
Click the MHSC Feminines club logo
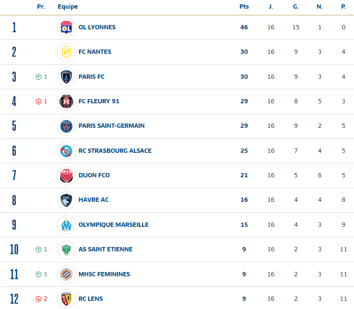click(x=66, y=274)
